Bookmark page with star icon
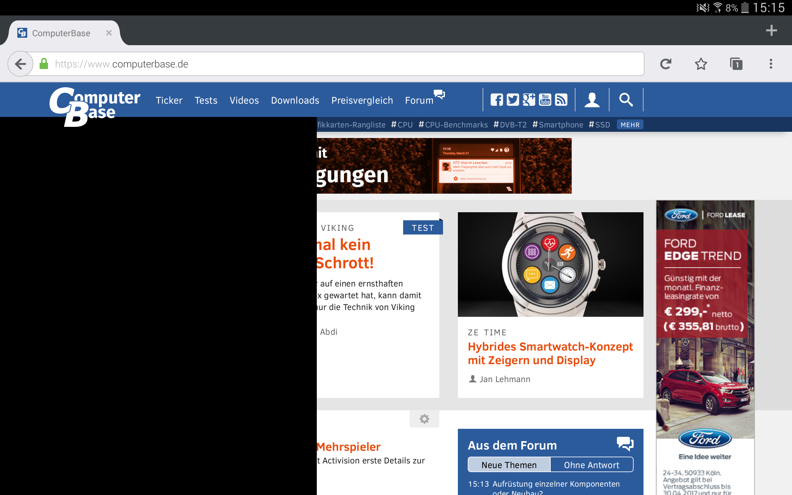 coord(701,64)
